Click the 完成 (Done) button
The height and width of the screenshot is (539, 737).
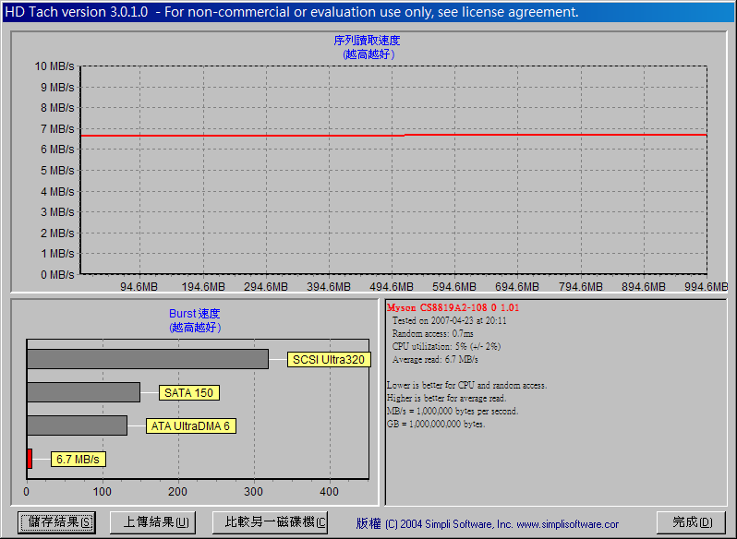[690, 522]
